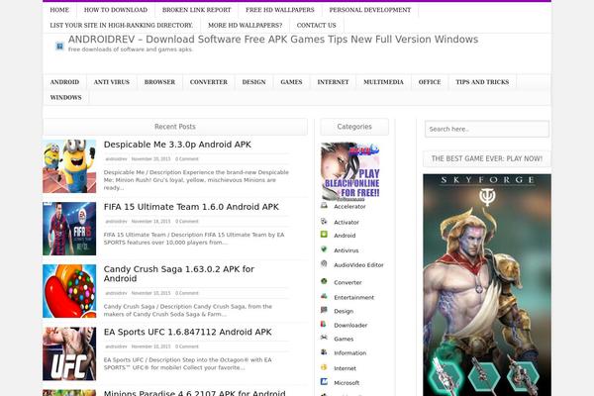Screen dimensions: 594x396
Task: Open PERSONAL DEVELOPMENT menu item
Action: (370, 10)
